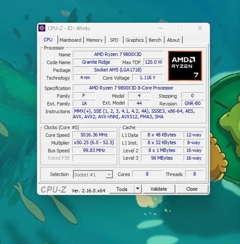Click the Granite Ridge code name value
Screen dimensions: 240x244
coord(96,62)
